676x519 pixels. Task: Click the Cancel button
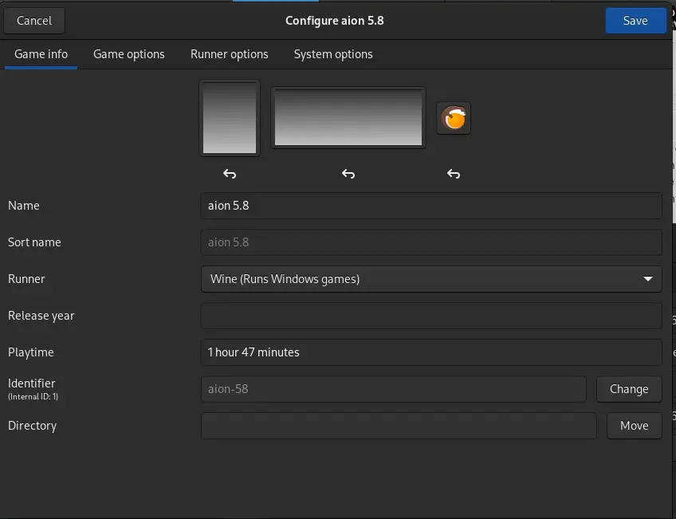pyautogui.click(x=34, y=21)
